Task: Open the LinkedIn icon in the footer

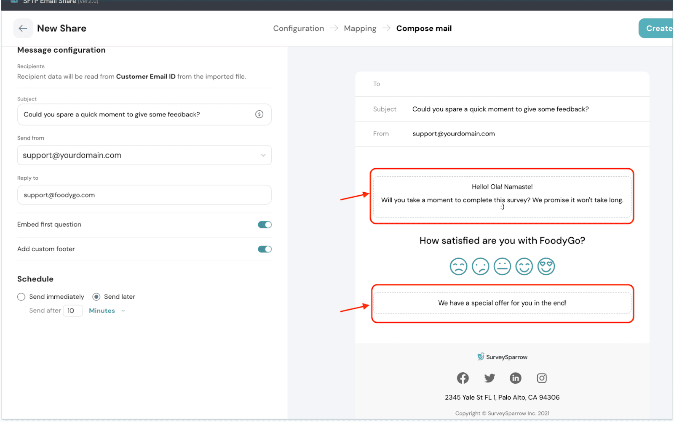Action: 515,378
